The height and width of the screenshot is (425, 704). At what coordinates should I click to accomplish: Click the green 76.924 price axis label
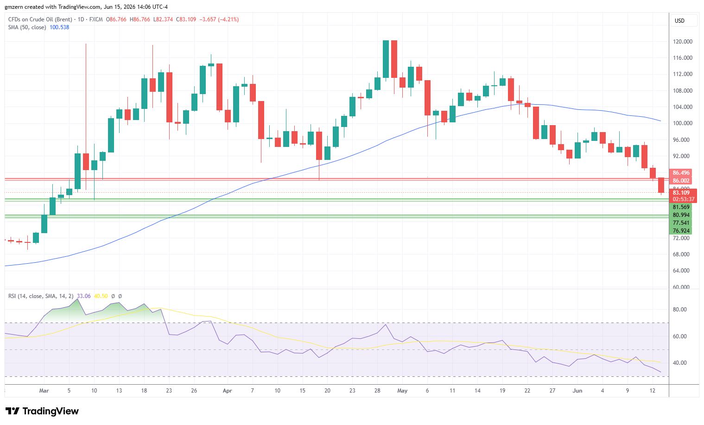pyautogui.click(x=681, y=231)
